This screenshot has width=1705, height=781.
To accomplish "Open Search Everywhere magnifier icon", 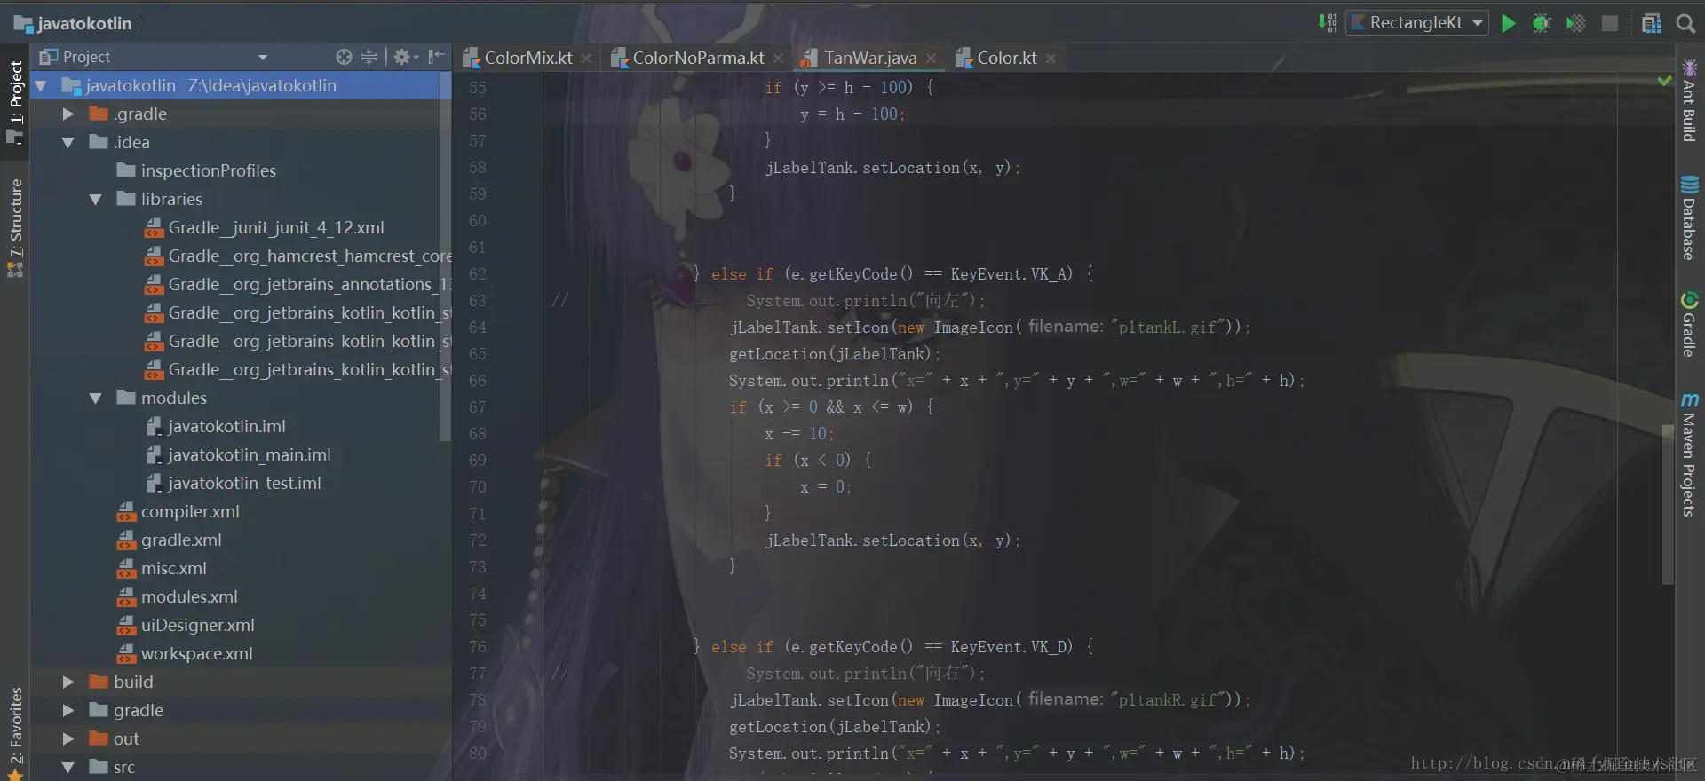I will tap(1685, 24).
